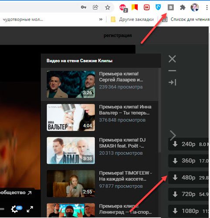Open the Chrome profile avatar
Image resolution: width=210 pixels, height=218 pixels.
click(x=195, y=7)
